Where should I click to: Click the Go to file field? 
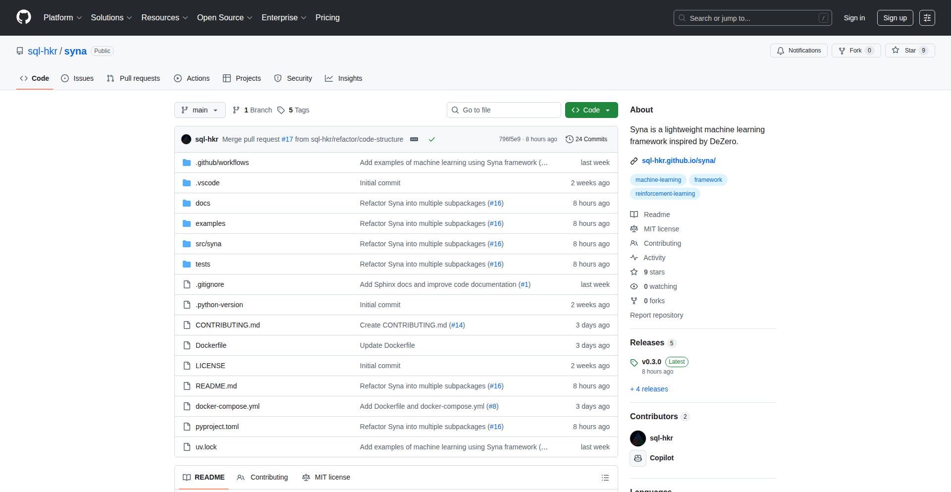504,110
